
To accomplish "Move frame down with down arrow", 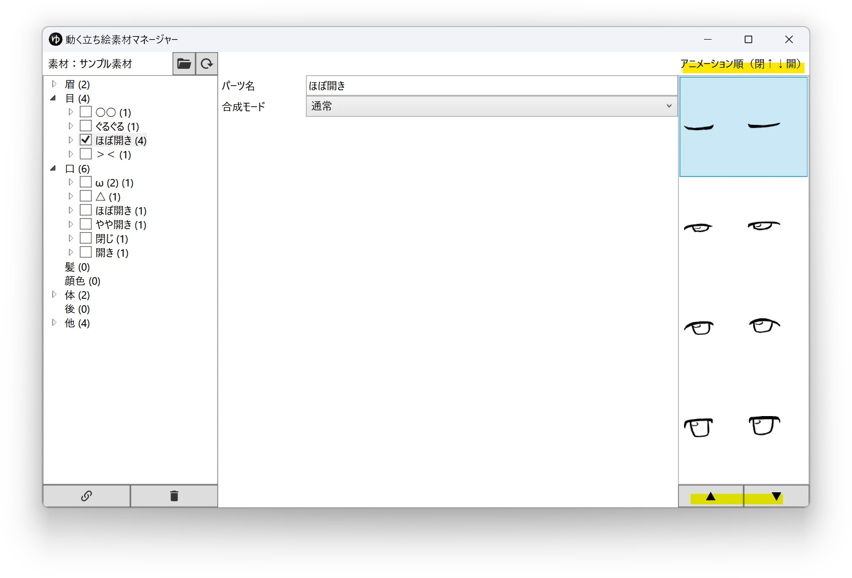I will pyautogui.click(x=776, y=496).
